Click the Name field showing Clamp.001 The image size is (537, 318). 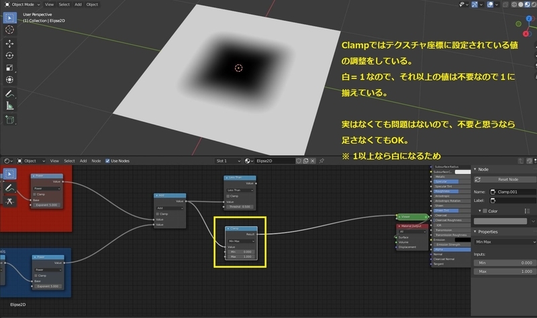click(x=513, y=192)
